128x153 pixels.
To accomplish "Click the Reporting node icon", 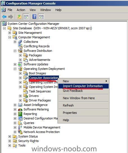I will 20,114.
